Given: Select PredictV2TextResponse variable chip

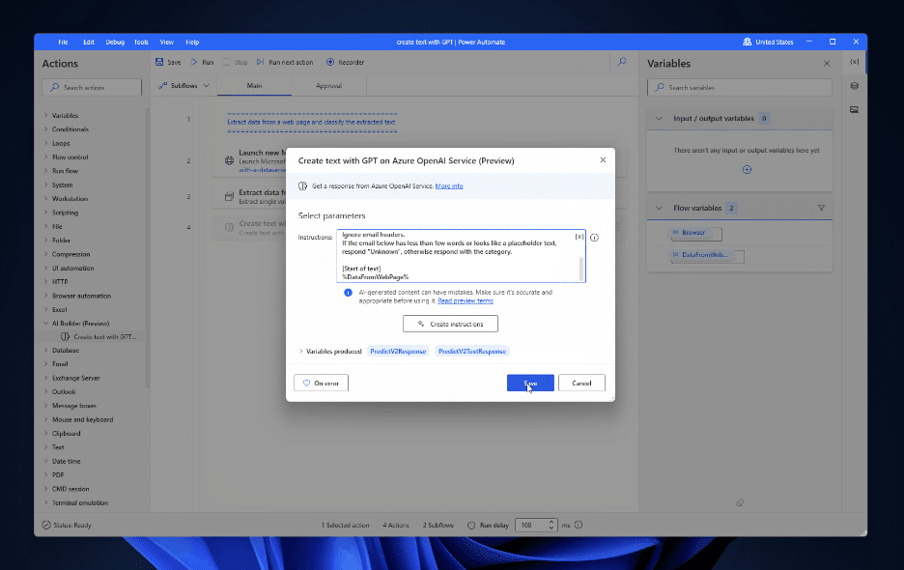Looking at the screenshot, I should (x=472, y=351).
